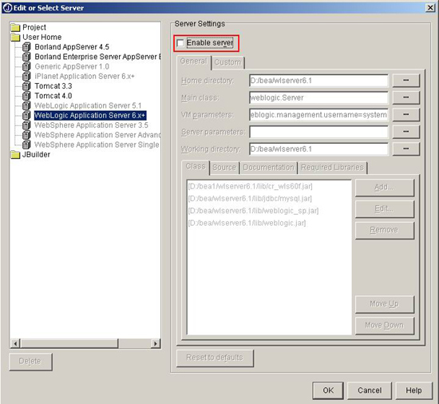Screen dimensions: 439x404
Task: Click the icon beside WebLogic Application Server 5.1
Action: click(x=26, y=105)
